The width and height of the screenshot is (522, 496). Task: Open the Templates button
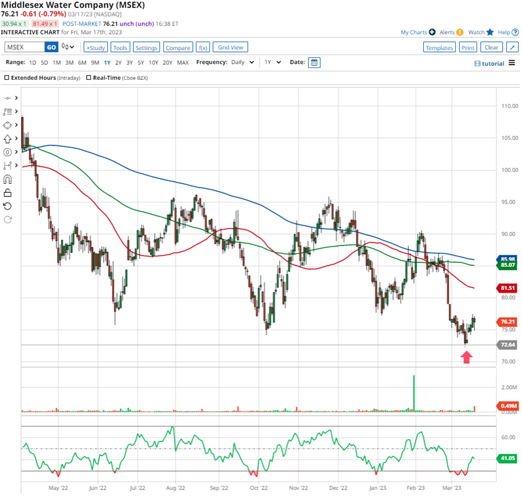[x=440, y=47]
